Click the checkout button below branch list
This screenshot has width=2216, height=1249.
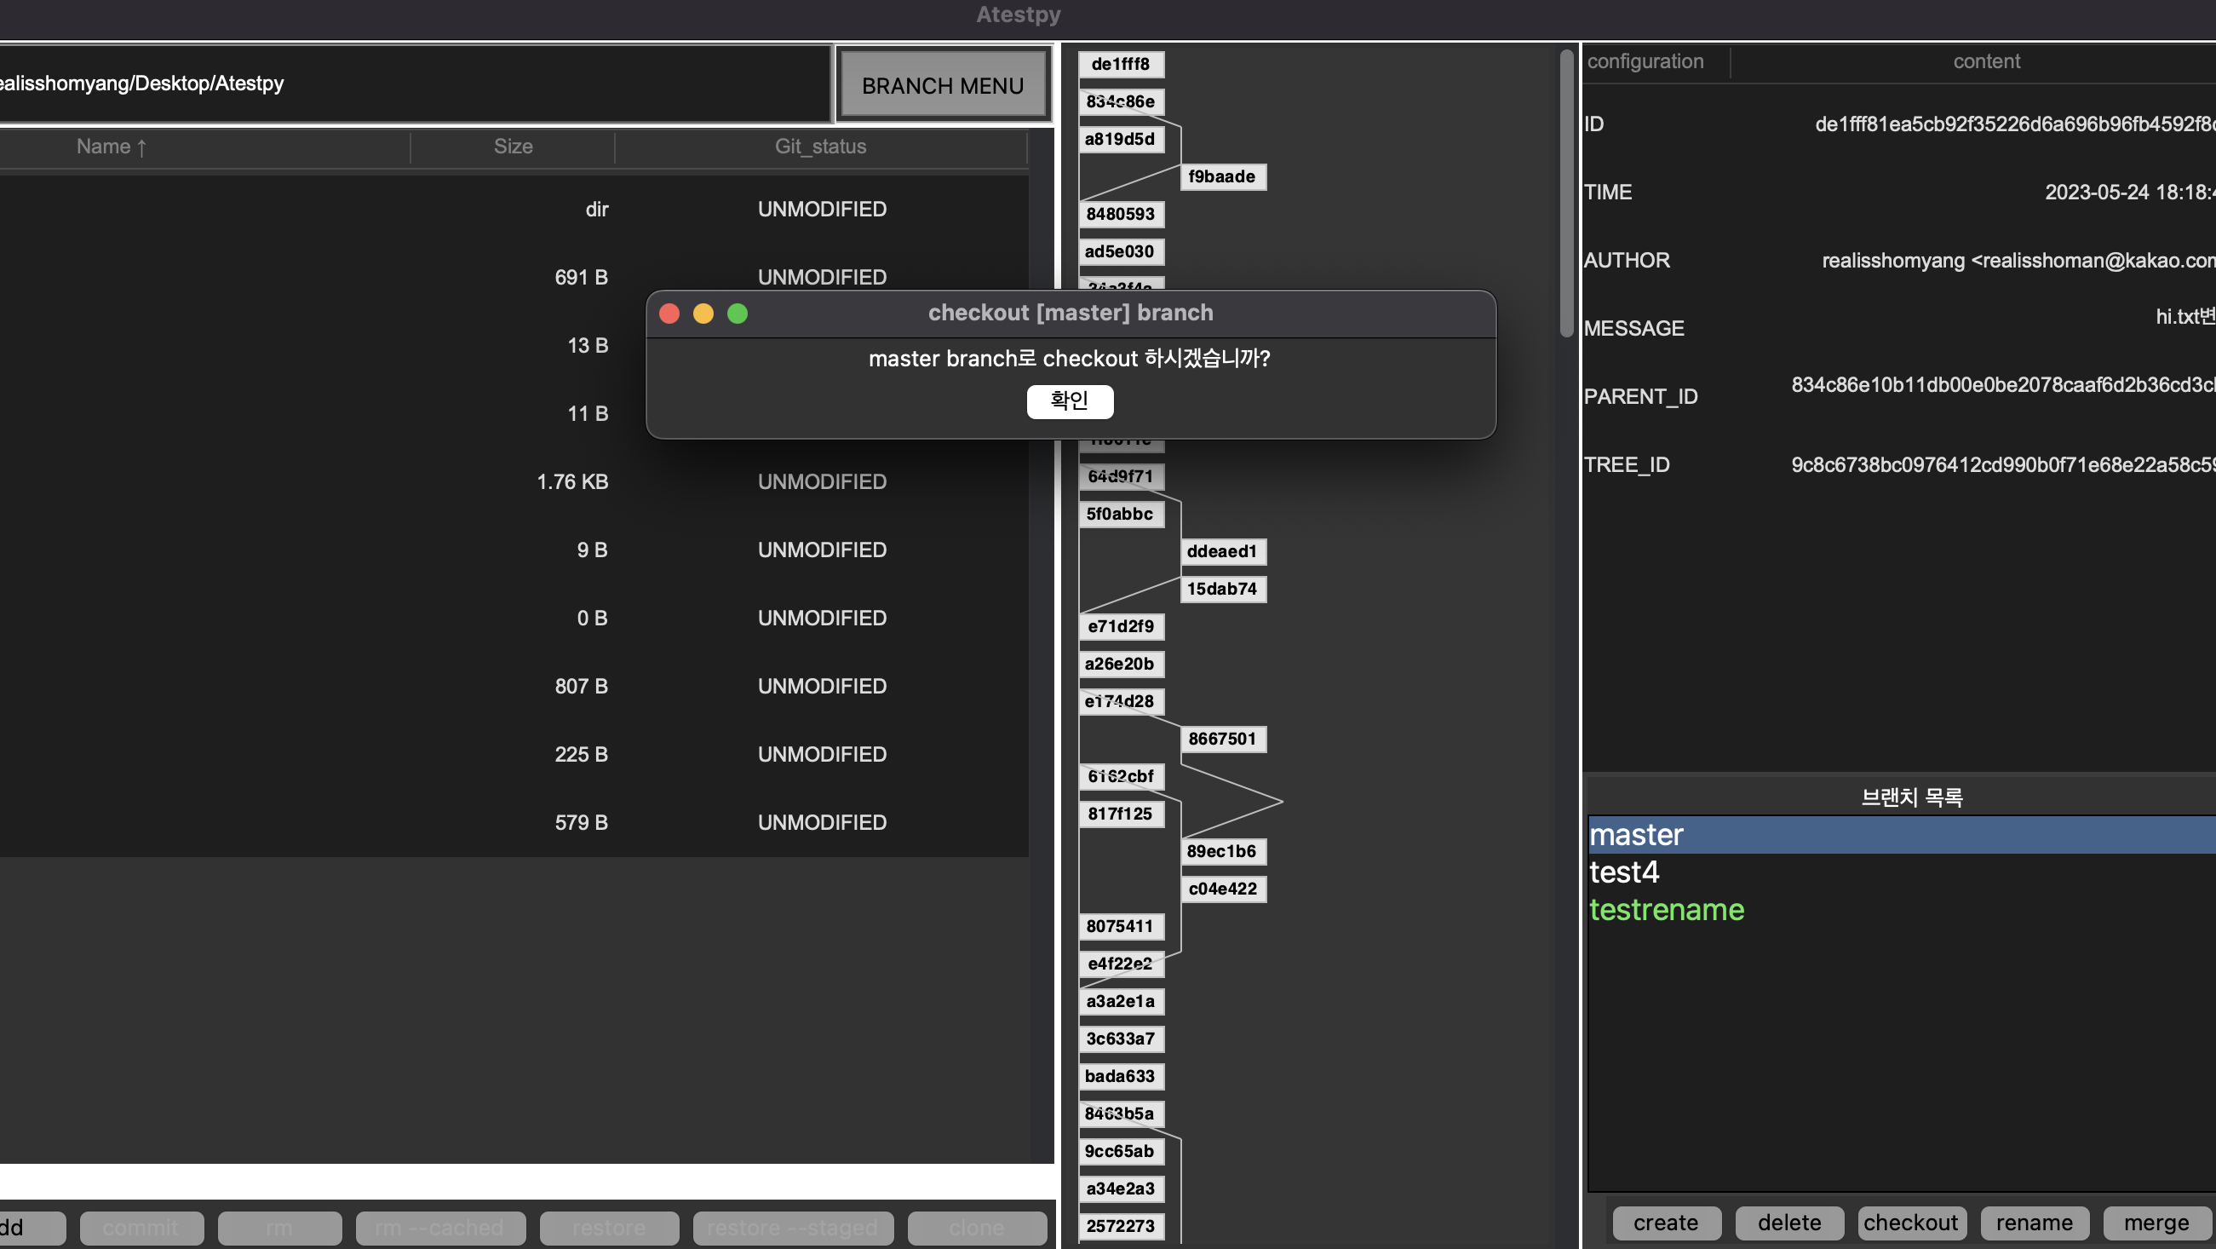(x=1910, y=1223)
